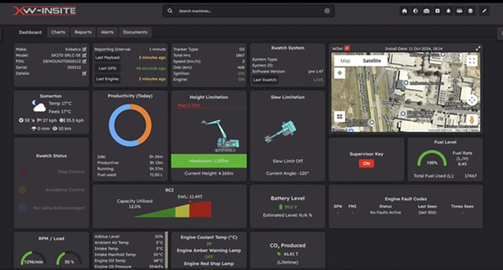The width and height of the screenshot is (503, 270).
Task: Click the Last Xwatch button
Action: [265, 80]
